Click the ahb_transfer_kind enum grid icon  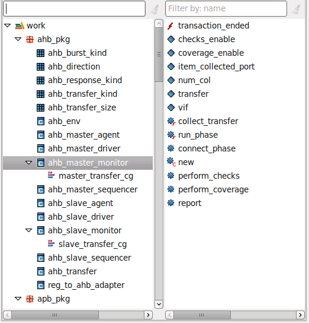40,94
